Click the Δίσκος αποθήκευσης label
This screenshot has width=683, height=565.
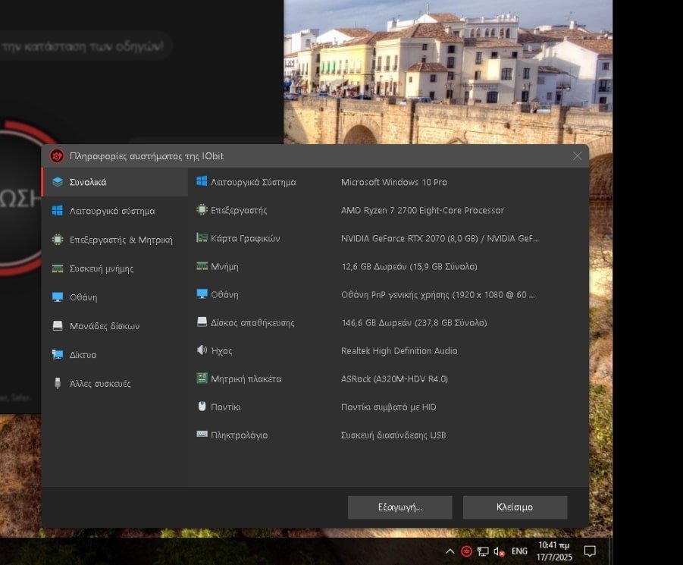[252, 323]
